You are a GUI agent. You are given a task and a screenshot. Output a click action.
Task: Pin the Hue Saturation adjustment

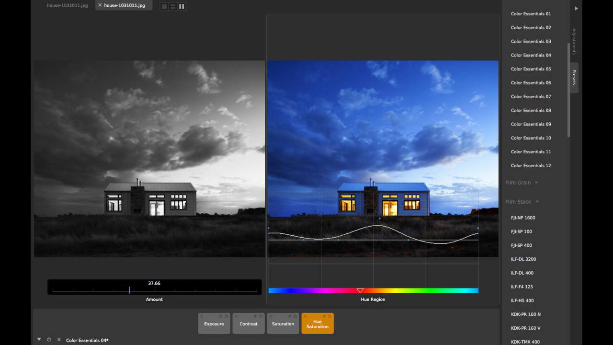click(324, 316)
